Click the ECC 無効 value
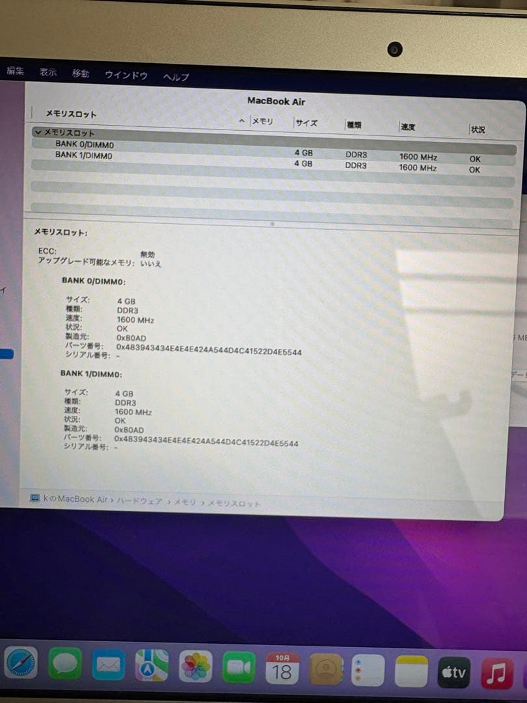 coord(148,255)
